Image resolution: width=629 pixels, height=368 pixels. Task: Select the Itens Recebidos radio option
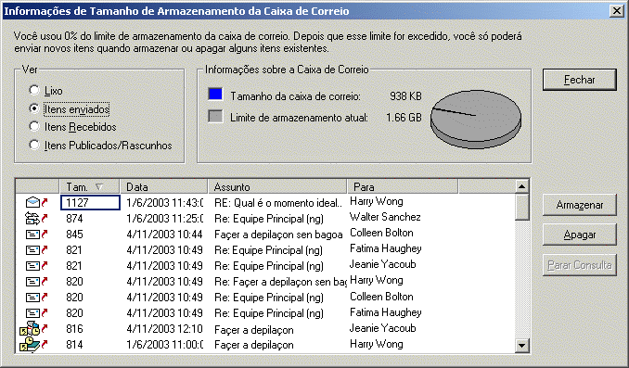(34, 127)
